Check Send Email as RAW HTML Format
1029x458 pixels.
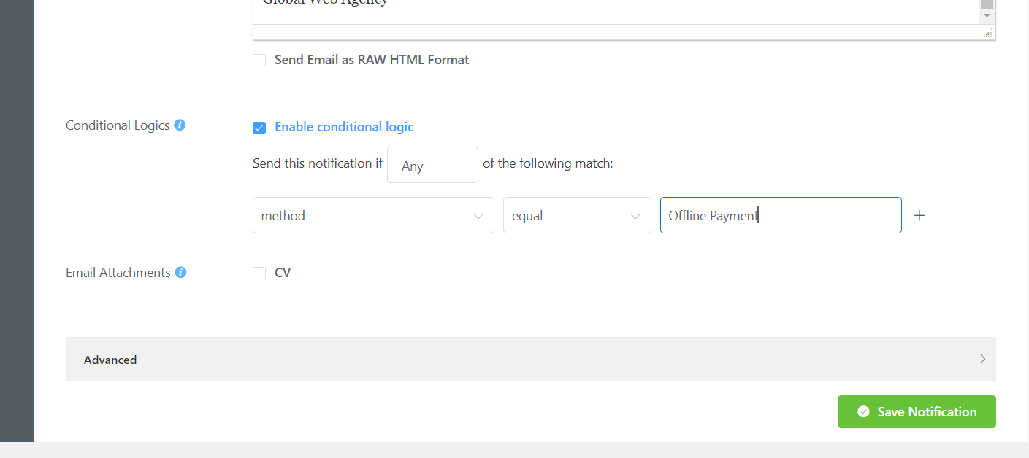pyautogui.click(x=259, y=60)
